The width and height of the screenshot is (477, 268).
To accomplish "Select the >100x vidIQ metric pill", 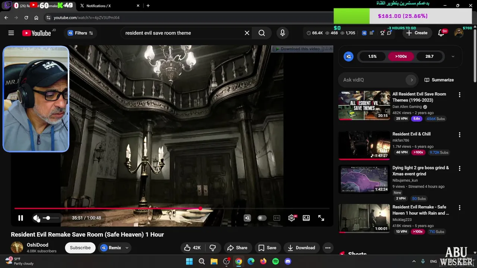I will pyautogui.click(x=401, y=56).
